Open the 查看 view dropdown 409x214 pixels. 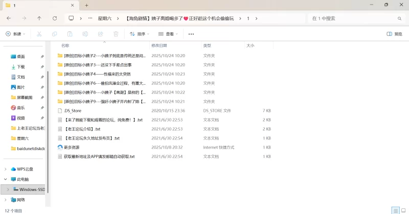169,34
